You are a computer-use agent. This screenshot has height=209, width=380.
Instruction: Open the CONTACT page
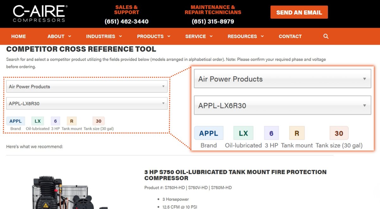tap(290, 36)
